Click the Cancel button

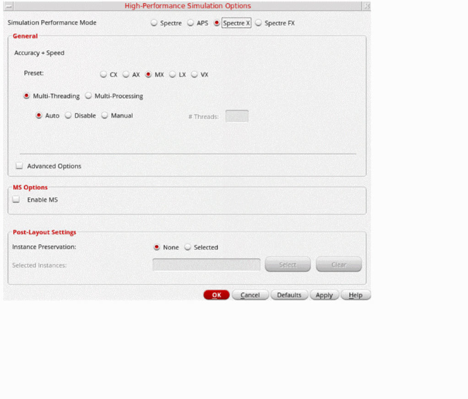pos(250,295)
